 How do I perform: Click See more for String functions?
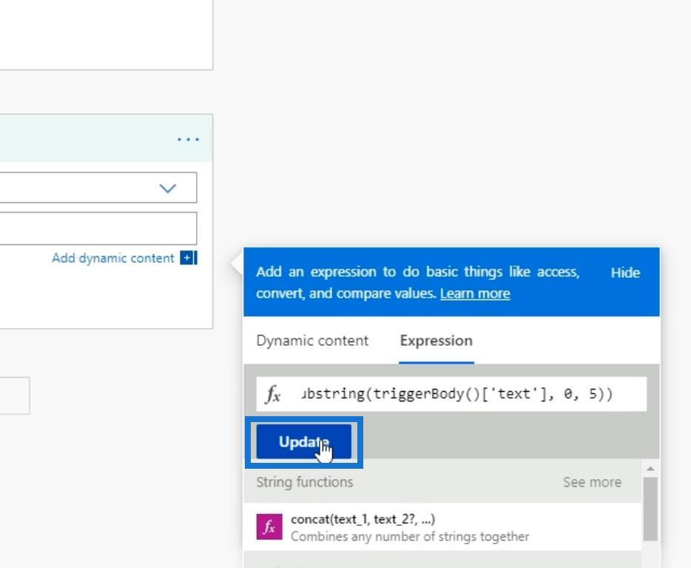pyautogui.click(x=592, y=482)
